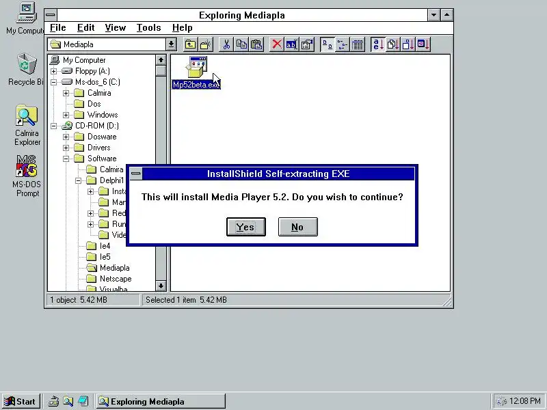
Task: Expand the Drivers folder node
Action: [x=66, y=148]
